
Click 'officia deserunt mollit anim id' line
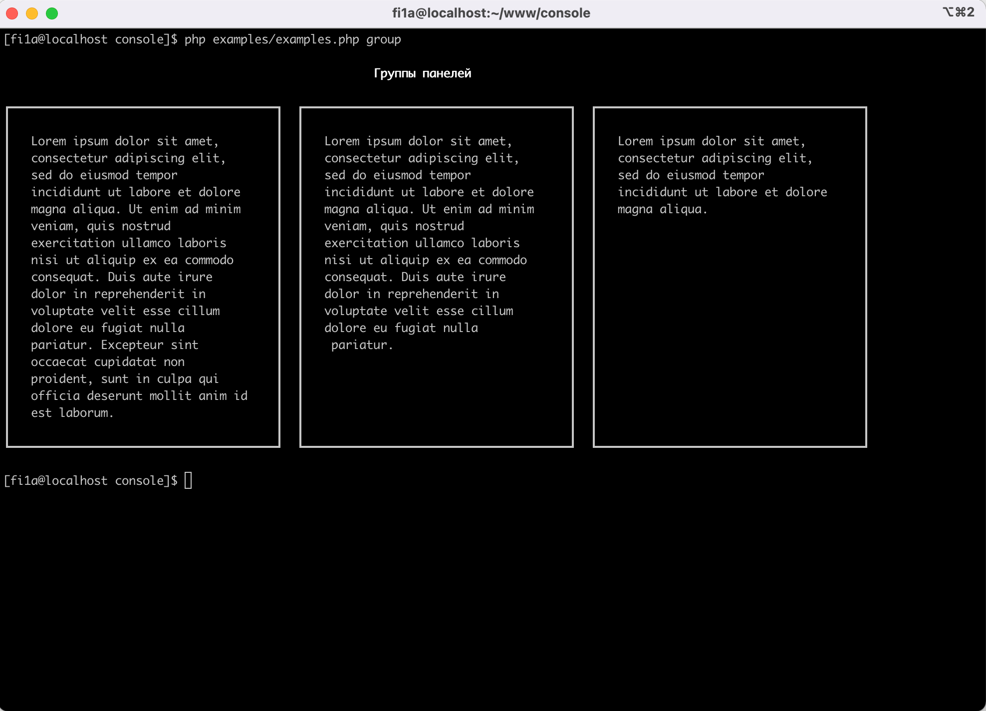[x=139, y=396]
